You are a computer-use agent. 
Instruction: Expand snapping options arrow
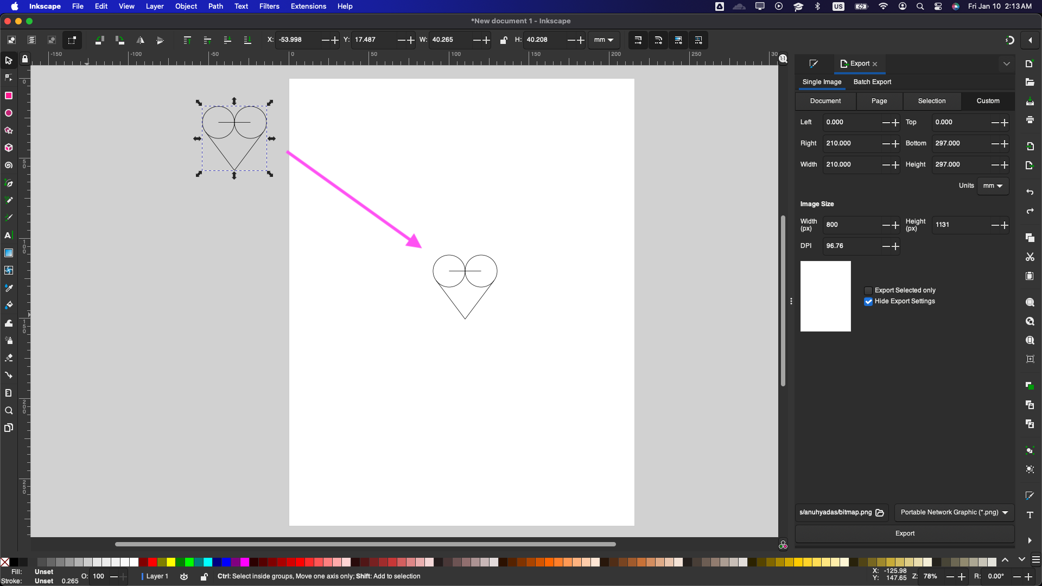point(1030,40)
